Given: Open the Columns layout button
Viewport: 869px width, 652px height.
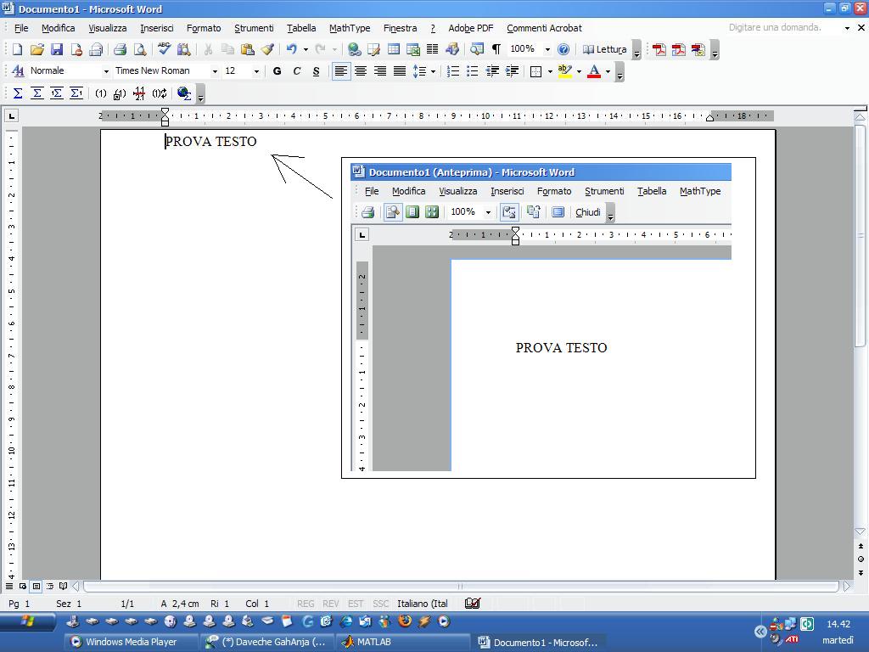Looking at the screenshot, I should (x=432, y=49).
